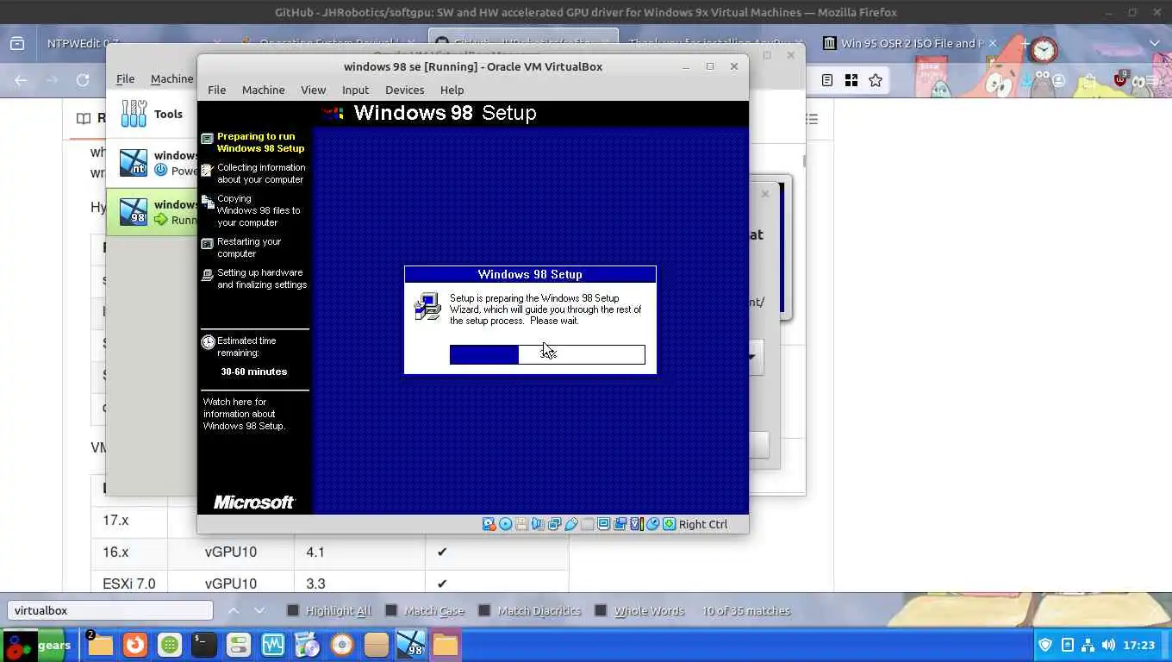This screenshot has height=662, width=1172.
Task: Click the 16.x table cell on webpage
Action: click(x=129, y=552)
